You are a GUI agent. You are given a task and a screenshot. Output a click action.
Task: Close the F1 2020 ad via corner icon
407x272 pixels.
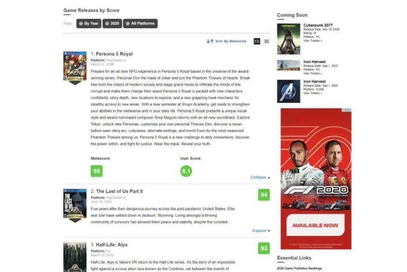(x=349, y=110)
